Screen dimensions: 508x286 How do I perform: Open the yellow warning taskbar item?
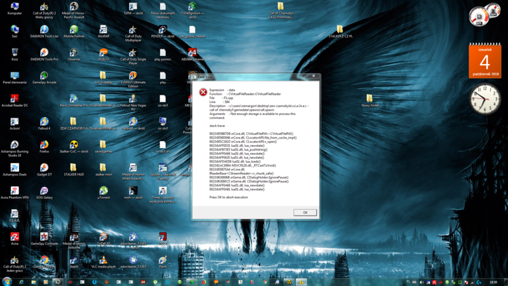coord(301,282)
